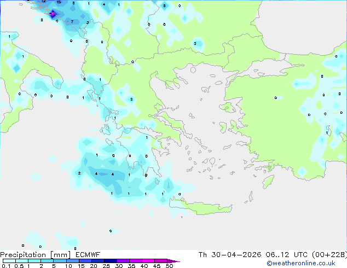Click the 'ECMWF' model label
The height and width of the screenshot is (268, 347).
pyautogui.click(x=88, y=255)
